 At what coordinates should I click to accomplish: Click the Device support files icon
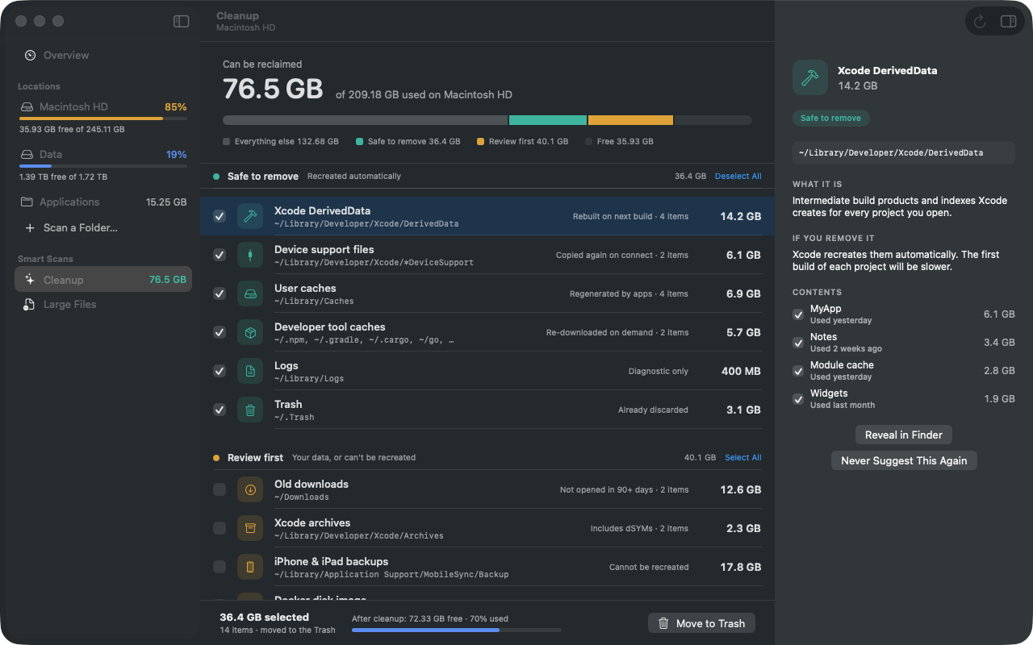[250, 255]
